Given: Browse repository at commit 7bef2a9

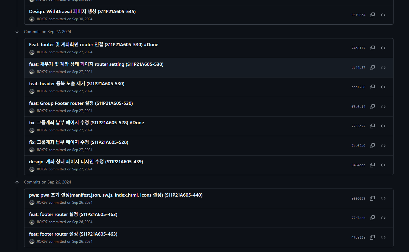Looking at the screenshot, I should (x=383, y=146).
